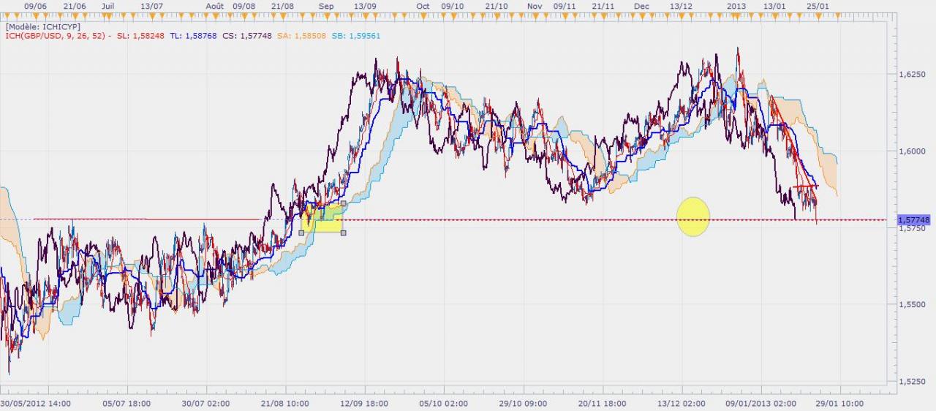The image size is (936, 411).
Task: Click the 09/01/2013 02:00 timestamp
Action: tap(760, 403)
